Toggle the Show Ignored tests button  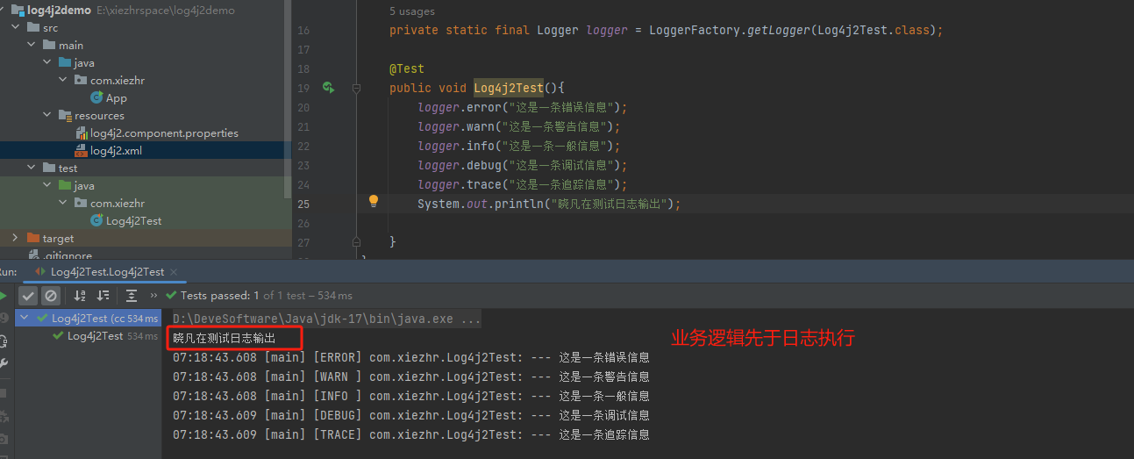pos(51,296)
